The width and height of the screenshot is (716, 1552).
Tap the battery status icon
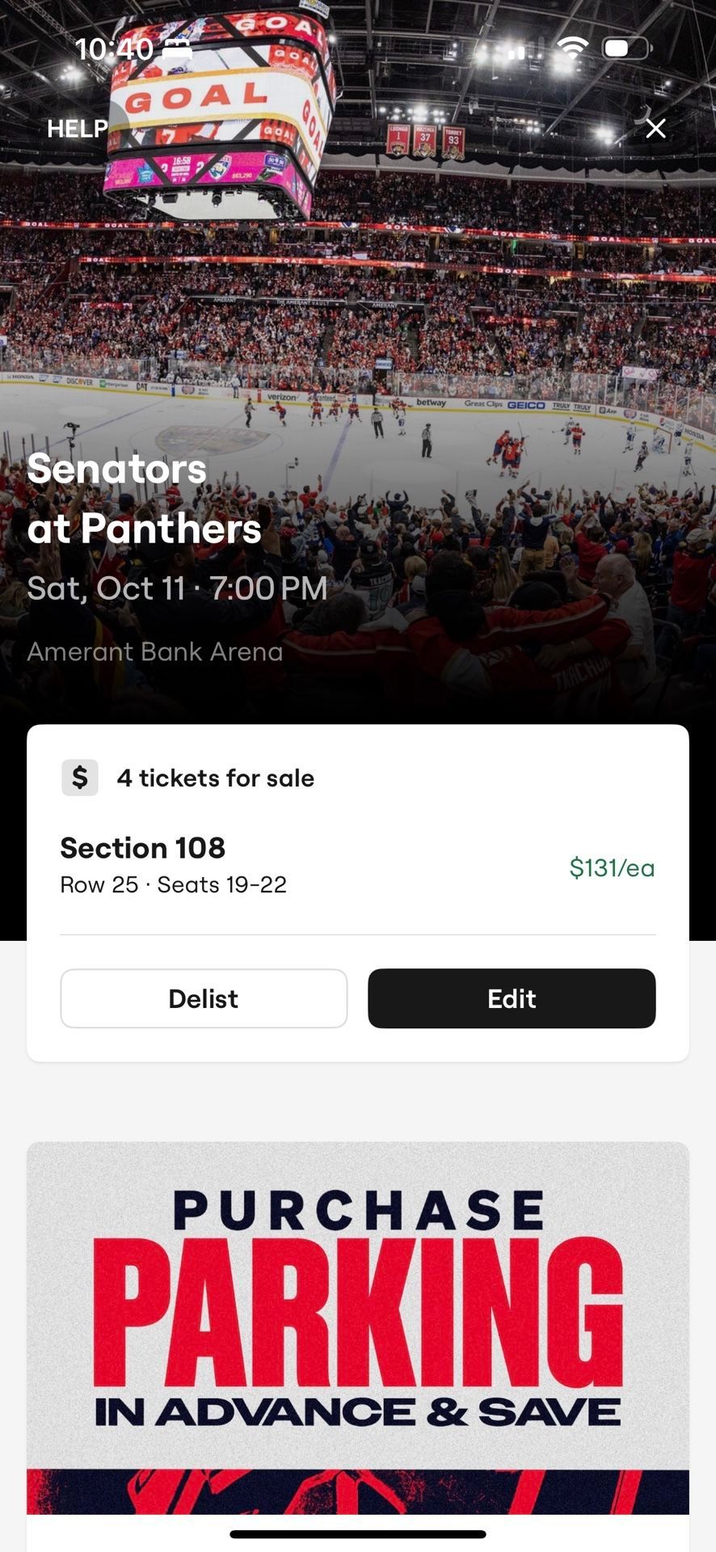point(625,48)
